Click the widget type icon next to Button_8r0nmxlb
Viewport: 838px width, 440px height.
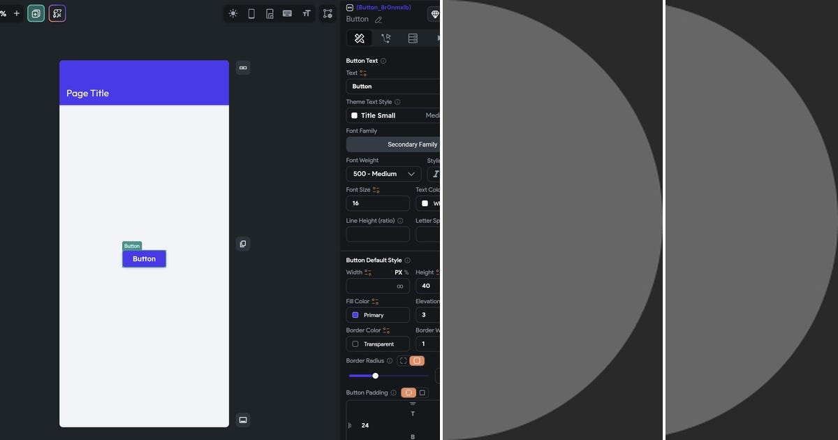click(350, 8)
